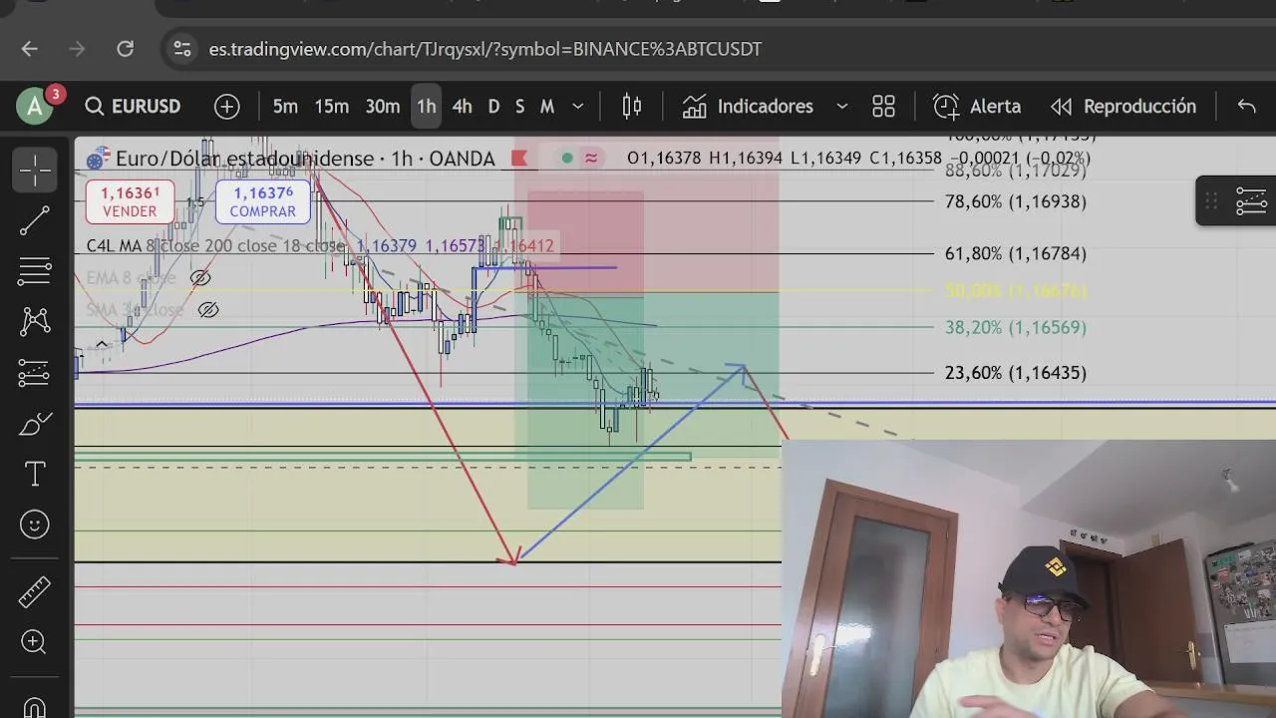The height and width of the screenshot is (718, 1276).
Task: Open the emoji icons tool
Action: click(x=35, y=525)
